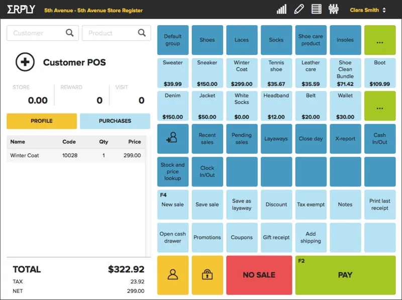Open the list view icon in header
This screenshot has width=402, height=300.
tap(316, 10)
